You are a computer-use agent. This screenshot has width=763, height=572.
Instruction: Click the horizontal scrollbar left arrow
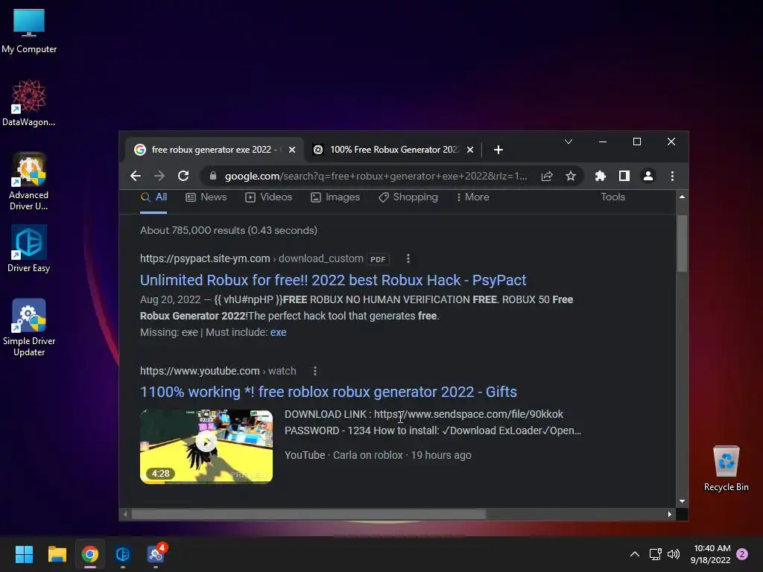pyautogui.click(x=125, y=514)
